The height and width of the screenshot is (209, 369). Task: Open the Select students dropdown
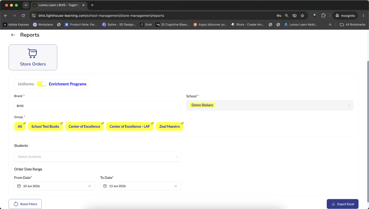(x=97, y=157)
